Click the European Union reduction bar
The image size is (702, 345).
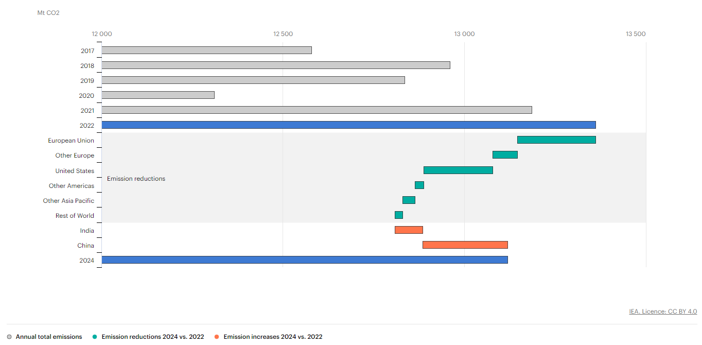(556, 140)
